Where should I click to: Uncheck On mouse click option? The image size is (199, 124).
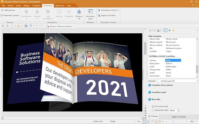tap(153, 106)
